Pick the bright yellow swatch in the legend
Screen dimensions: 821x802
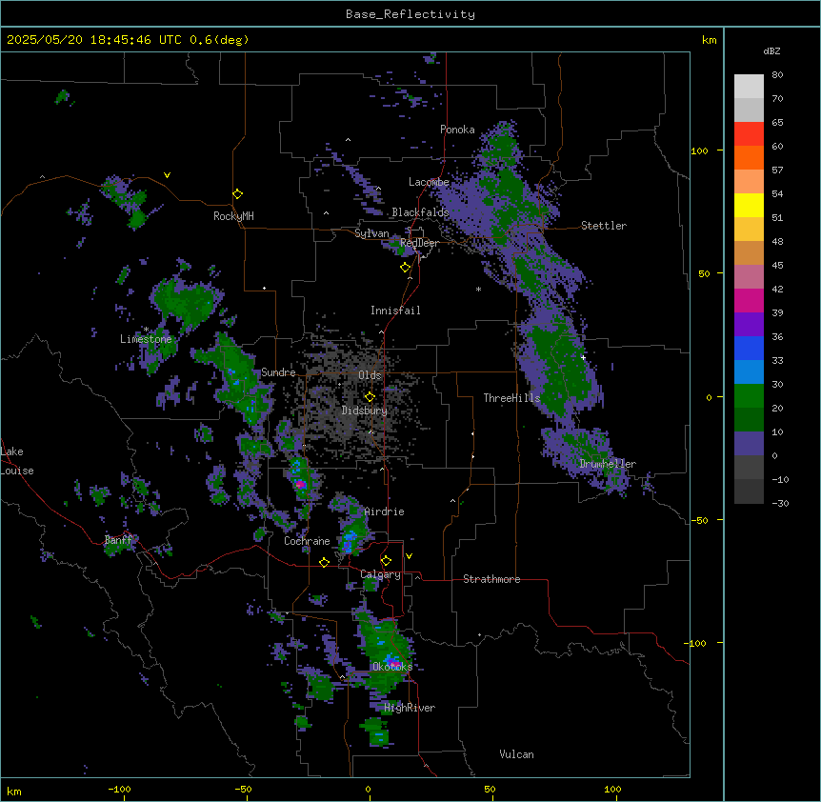[x=749, y=205]
